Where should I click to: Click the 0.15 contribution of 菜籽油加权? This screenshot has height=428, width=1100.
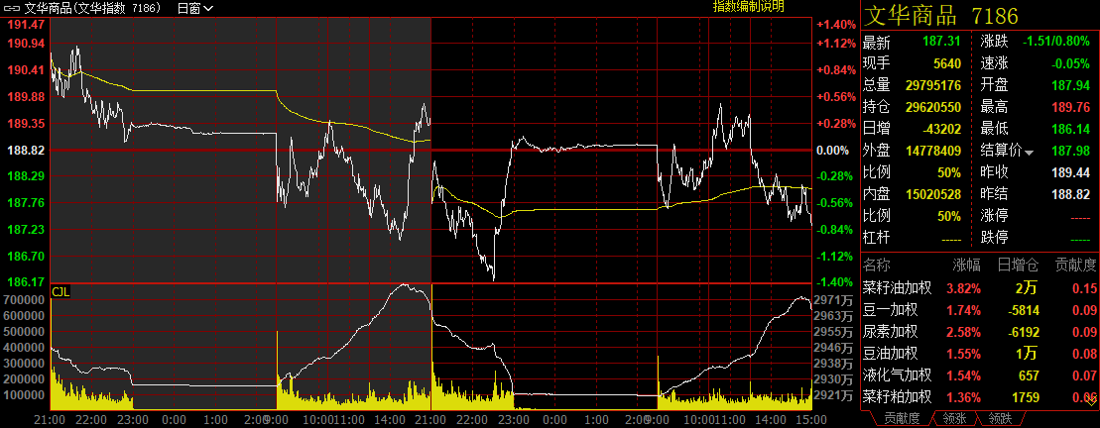pos(1084,288)
